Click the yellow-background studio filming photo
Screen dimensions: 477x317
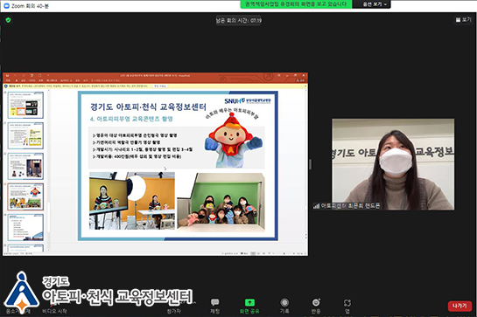click(x=132, y=200)
